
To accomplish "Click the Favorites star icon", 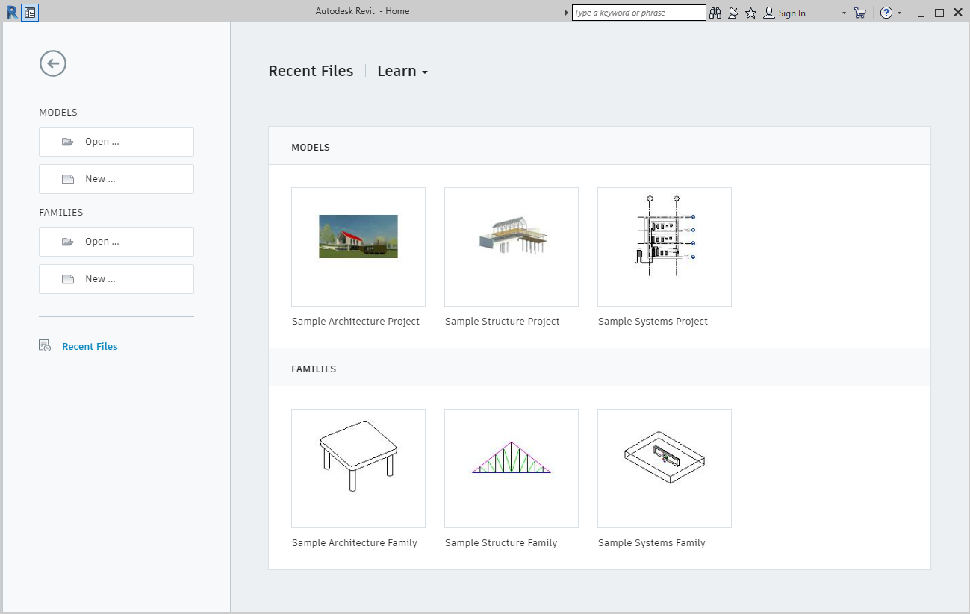I will pos(751,13).
